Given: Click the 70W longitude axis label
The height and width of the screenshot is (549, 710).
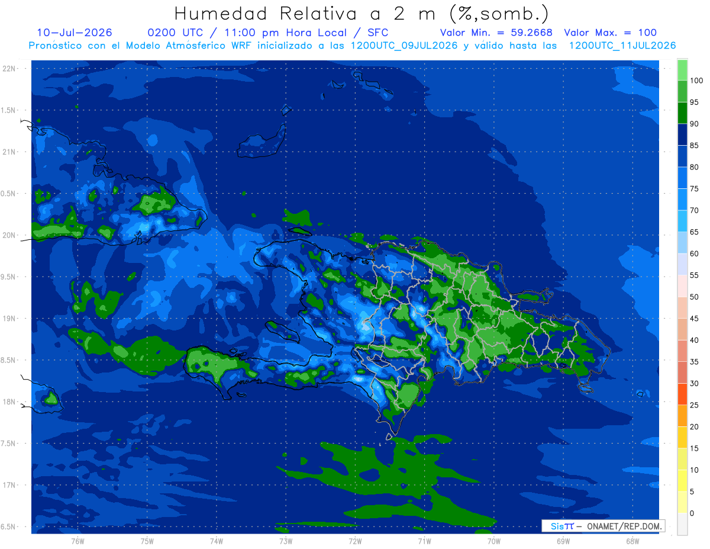Looking at the screenshot, I should coord(494,541).
